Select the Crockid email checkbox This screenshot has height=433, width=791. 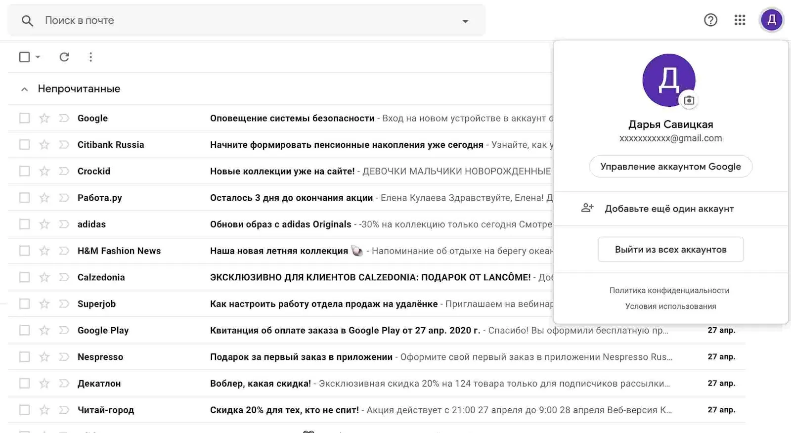tap(24, 171)
